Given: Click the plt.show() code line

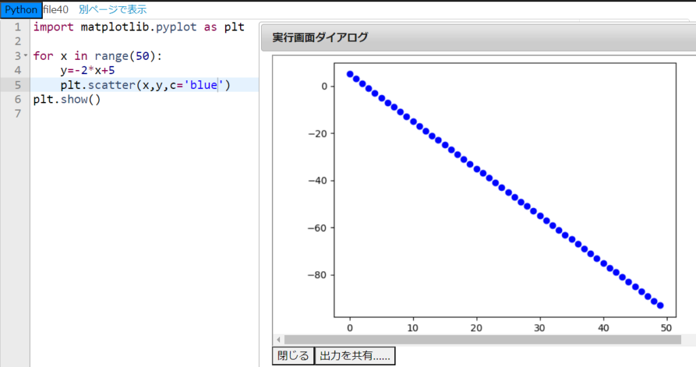Looking at the screenshot, I should point(67,99).
